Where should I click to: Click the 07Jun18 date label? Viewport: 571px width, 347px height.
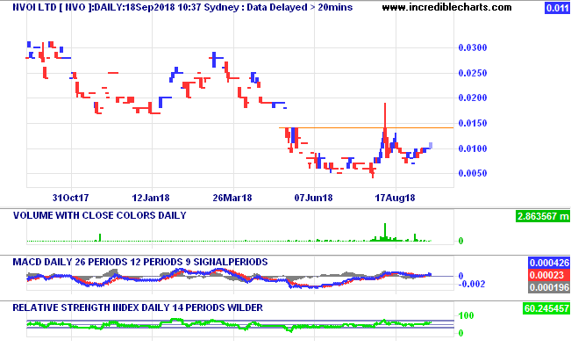pyautogui.click(x=313, y=198)
